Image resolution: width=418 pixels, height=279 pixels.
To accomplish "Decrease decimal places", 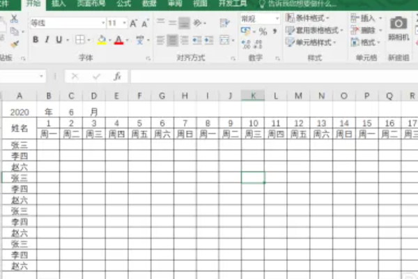I will tap(258, 44).
